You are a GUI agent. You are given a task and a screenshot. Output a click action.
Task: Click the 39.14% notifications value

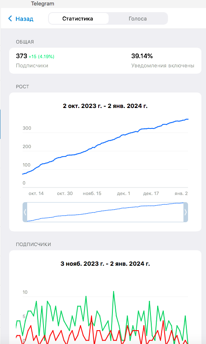(142, 56)
